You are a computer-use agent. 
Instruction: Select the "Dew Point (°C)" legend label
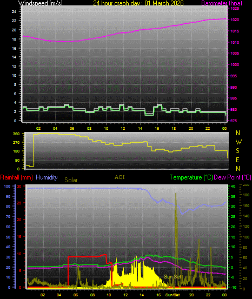(x=233, y=177)
